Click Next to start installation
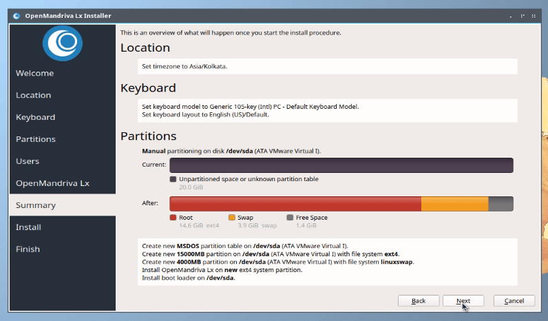Viewport: 548px width, 321px height. 463,301
